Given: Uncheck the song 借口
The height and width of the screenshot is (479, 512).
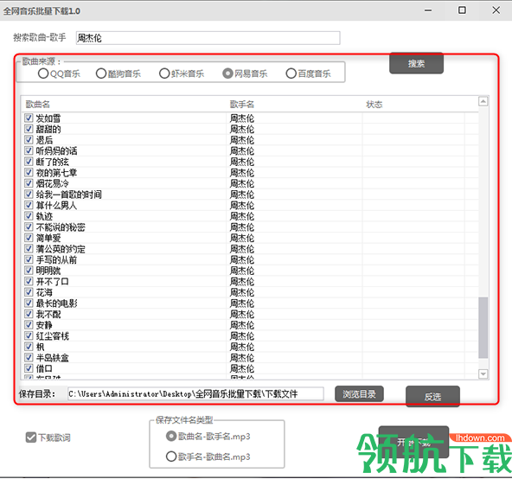Looking at the screenshot, I should click(x=29, y=368).
